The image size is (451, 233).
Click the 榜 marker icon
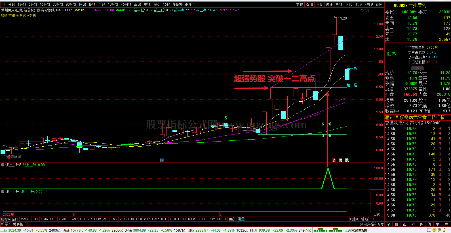tap(340, 160)
